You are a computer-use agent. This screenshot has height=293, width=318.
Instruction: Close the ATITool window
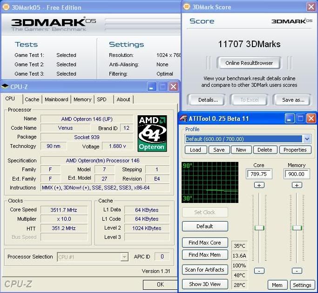click(311, 119)
